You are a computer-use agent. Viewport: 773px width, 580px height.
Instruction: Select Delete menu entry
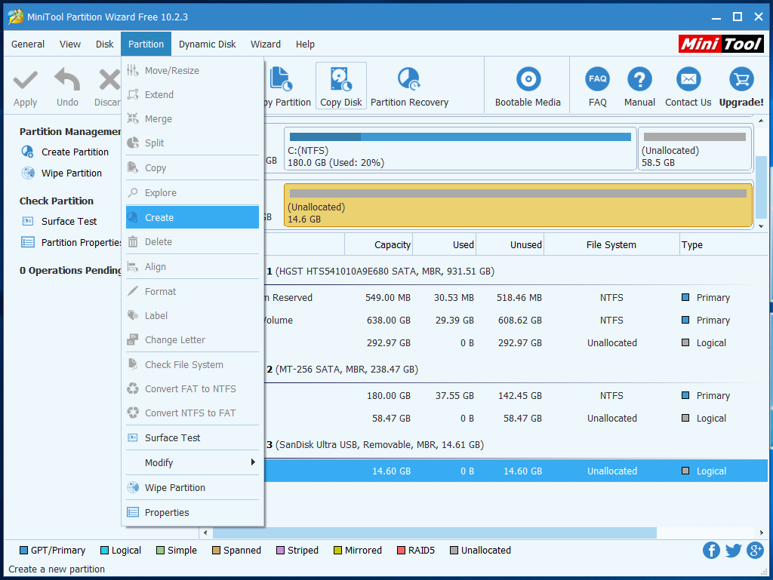pyautogui.click(x=192, y=242)
